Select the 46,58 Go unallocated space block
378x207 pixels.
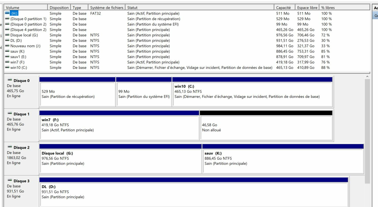click(266, 125)
